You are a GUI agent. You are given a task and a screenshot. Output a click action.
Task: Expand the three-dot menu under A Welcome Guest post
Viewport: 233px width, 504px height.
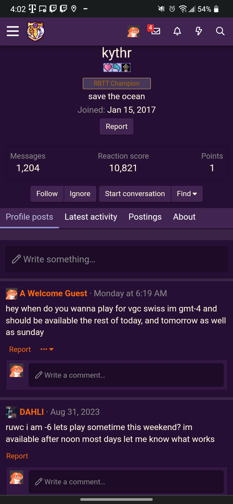(x=47, y=349)
